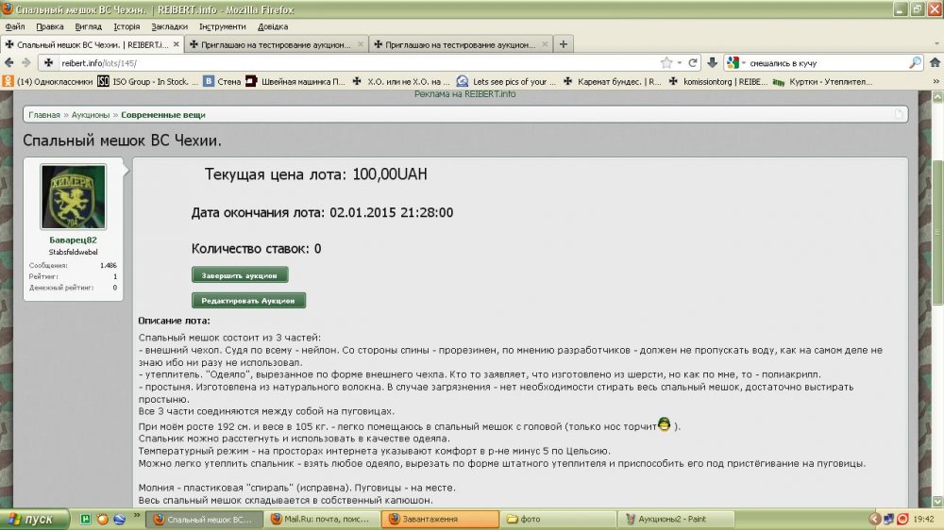944x530 pixels.
Task: Switch to the second tab Приглашаю на тестирование
Action: point(274,43)
